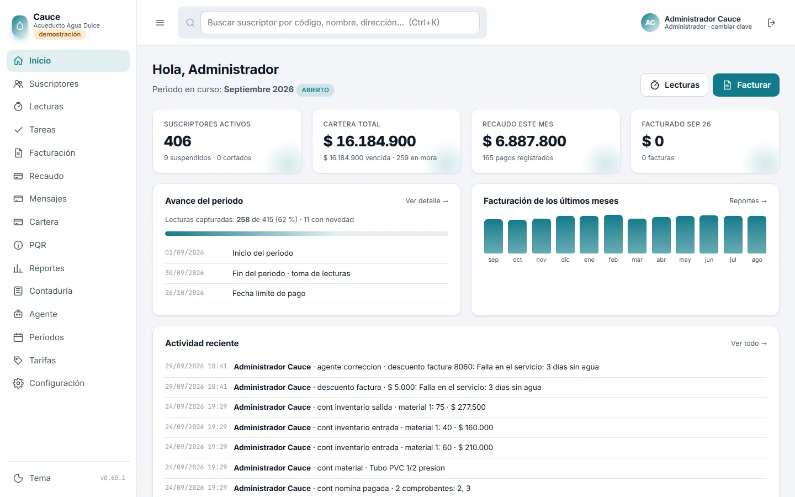Click the Configuración gear icon
The image size is (795, 497).
pyautogui.click(x=18, y=383)
